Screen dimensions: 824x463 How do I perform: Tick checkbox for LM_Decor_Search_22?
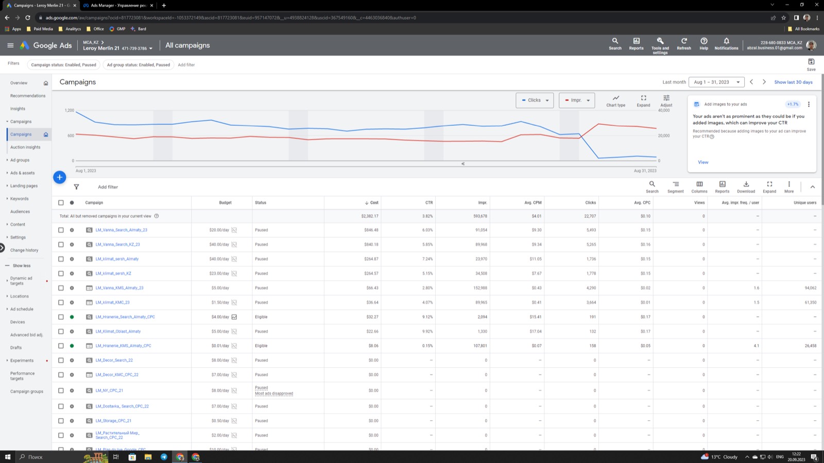click(x=61, y=360)
